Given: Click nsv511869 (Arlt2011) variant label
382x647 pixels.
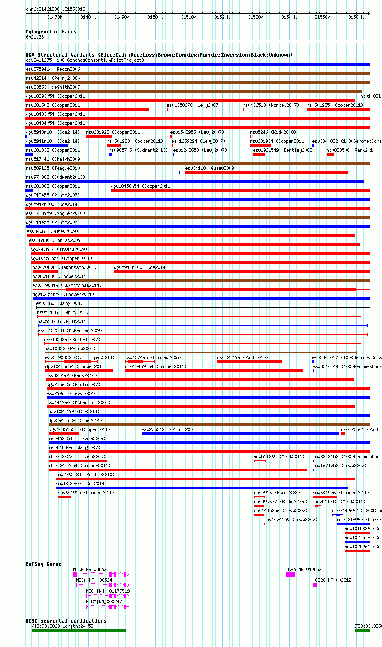Looking at the screenshot, I should (279, 457).
